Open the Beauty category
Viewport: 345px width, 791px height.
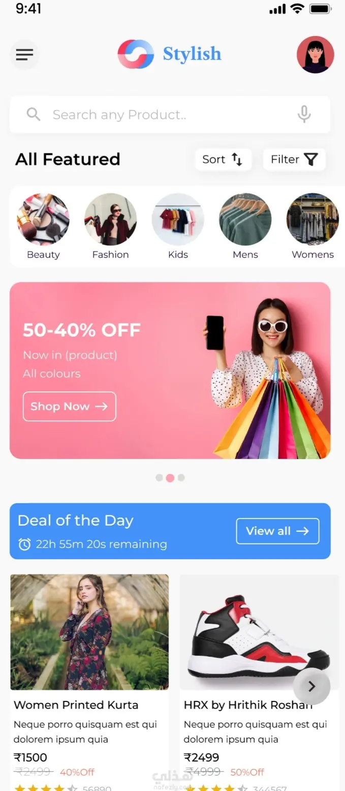[43, 227]
